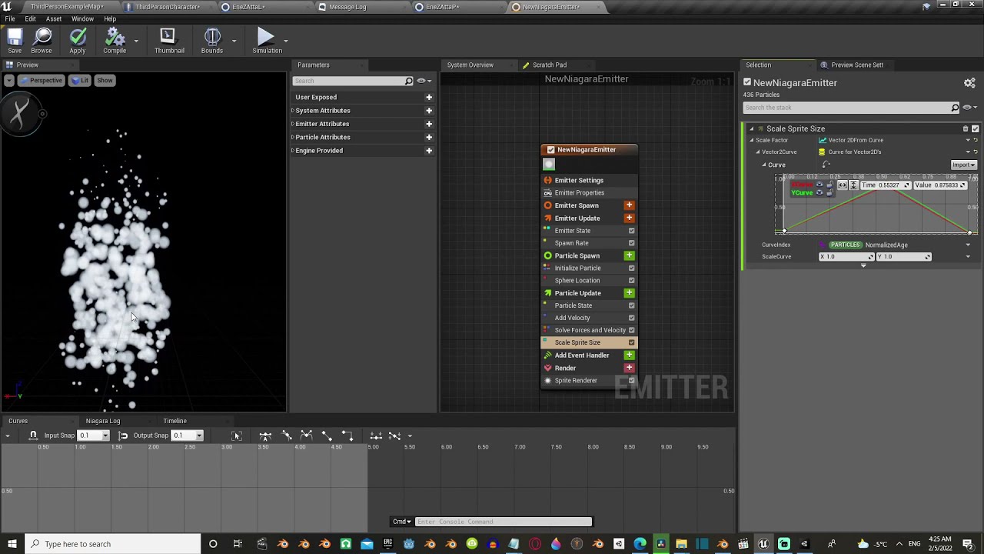This screenshot has height=554, width=984.
Task: Click the straighten tangents icon
Action: 394,436
